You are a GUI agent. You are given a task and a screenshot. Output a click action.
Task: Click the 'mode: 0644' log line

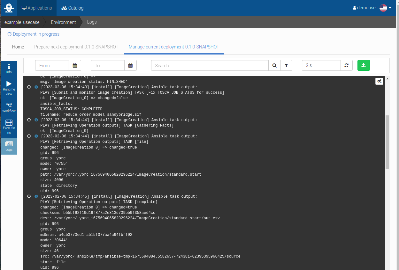pyautogui.click(x=54, y=240)
